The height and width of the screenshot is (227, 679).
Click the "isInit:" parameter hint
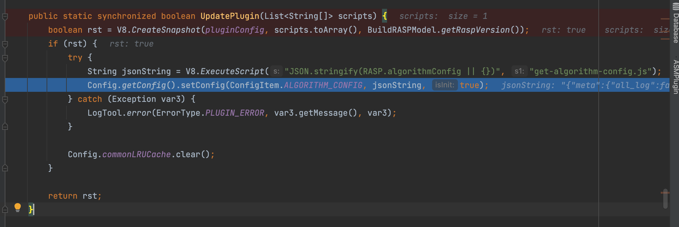tap(444, 85)
